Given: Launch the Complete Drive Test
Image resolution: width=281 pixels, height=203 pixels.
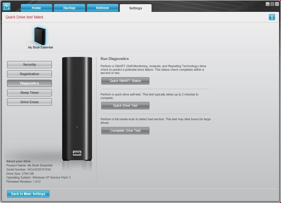Looking at the screenshot, I should pyautogui.click(x=125, y=130).
